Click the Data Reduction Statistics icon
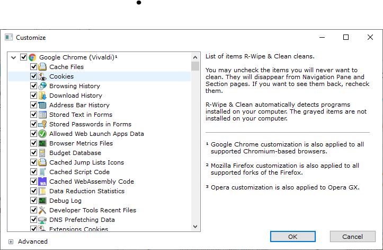Screen dimensions: 383x250 42,191
